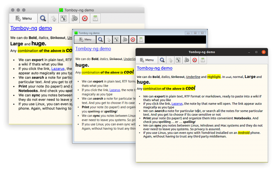Maximize the dark-titled Linux window

tap(256, 52)
